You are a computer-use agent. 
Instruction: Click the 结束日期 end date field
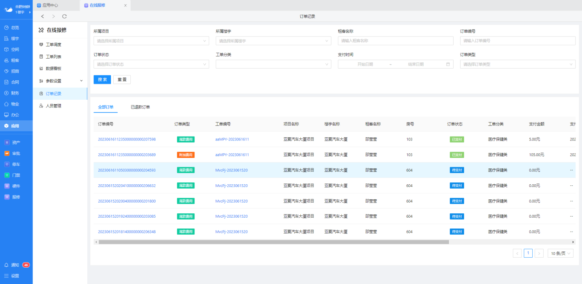pos(416,64)
